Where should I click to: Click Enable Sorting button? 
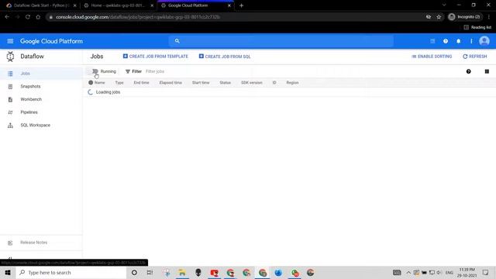pyautogui.click(x=432, y=57)
